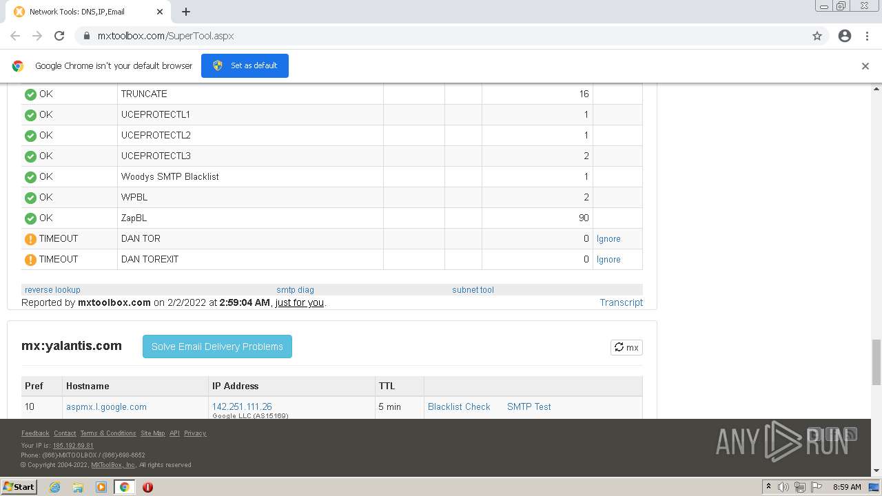This screenshot has width=882, height=496.
Task: Click the site lock icon in address bar
Action: click(x=87, y=36)
